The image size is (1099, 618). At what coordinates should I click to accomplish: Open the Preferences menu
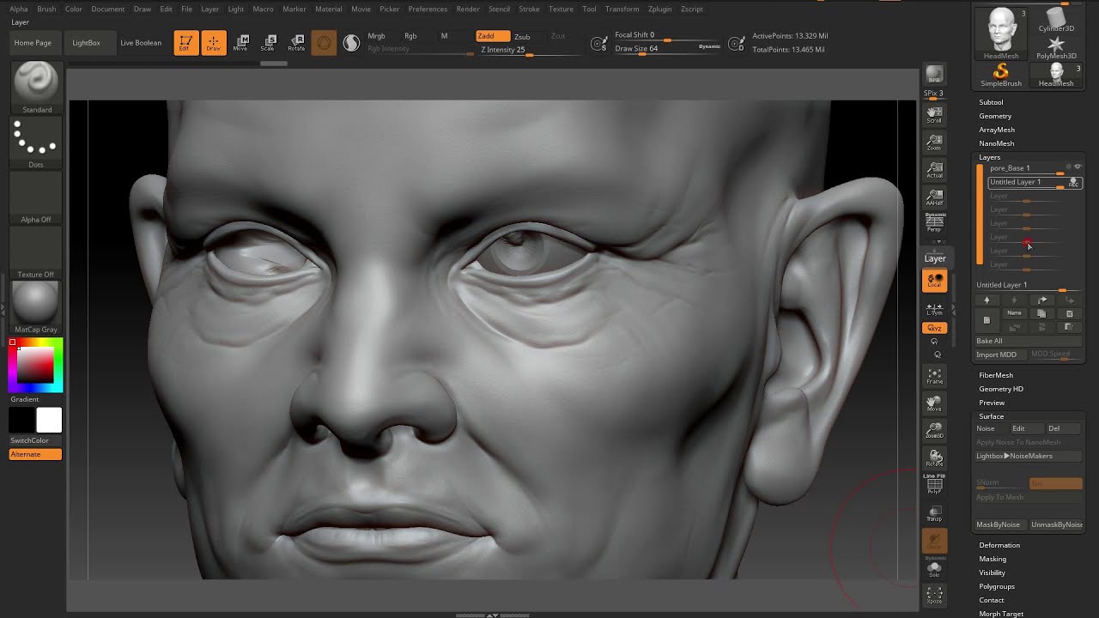click(x=428, y=9)
